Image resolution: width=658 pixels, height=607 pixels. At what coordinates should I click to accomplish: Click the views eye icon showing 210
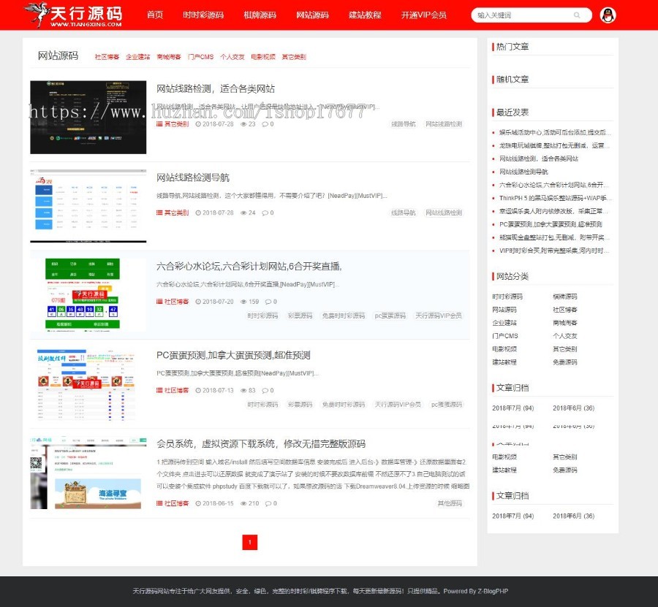click(243, 503)
